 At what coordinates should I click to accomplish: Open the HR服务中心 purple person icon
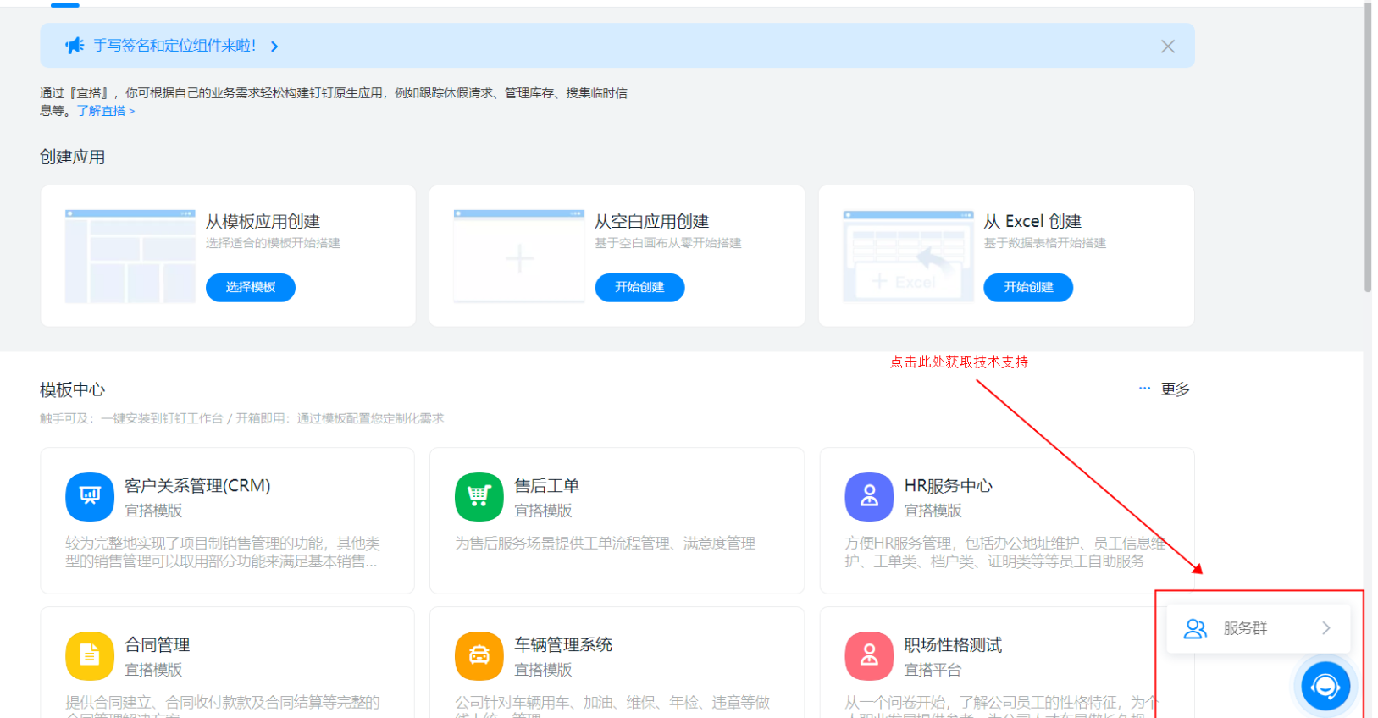click(x=869, y=497)
